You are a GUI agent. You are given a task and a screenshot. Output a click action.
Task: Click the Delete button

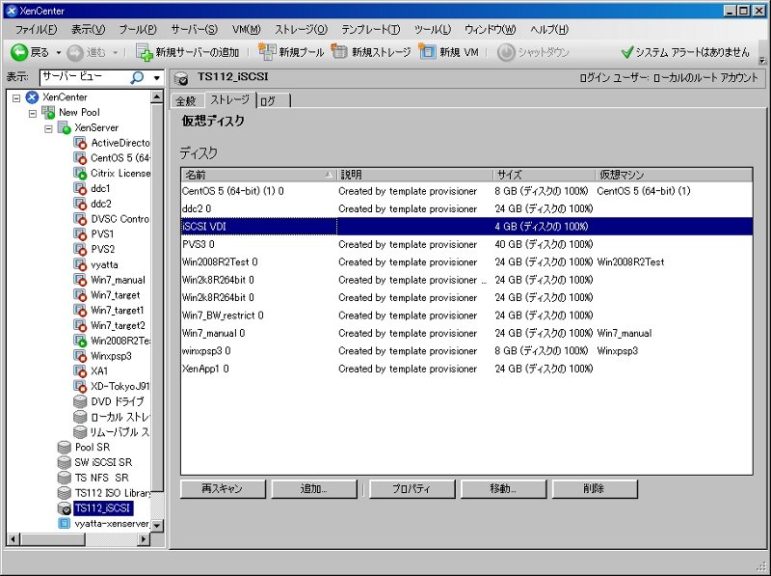tap(595, 489)
